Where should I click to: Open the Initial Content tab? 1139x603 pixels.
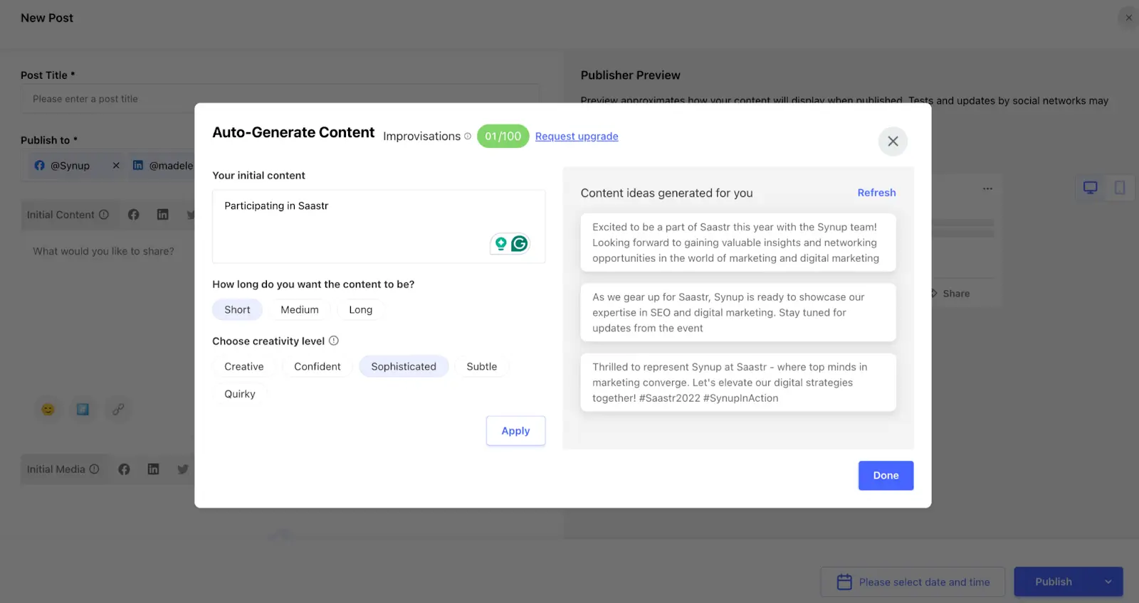[x=68, y=215]
